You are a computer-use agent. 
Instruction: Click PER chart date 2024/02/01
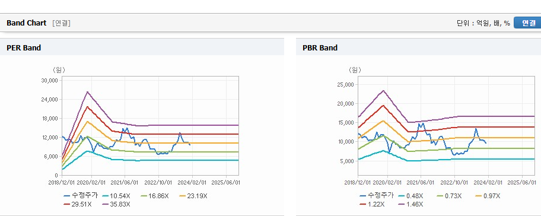192,182
